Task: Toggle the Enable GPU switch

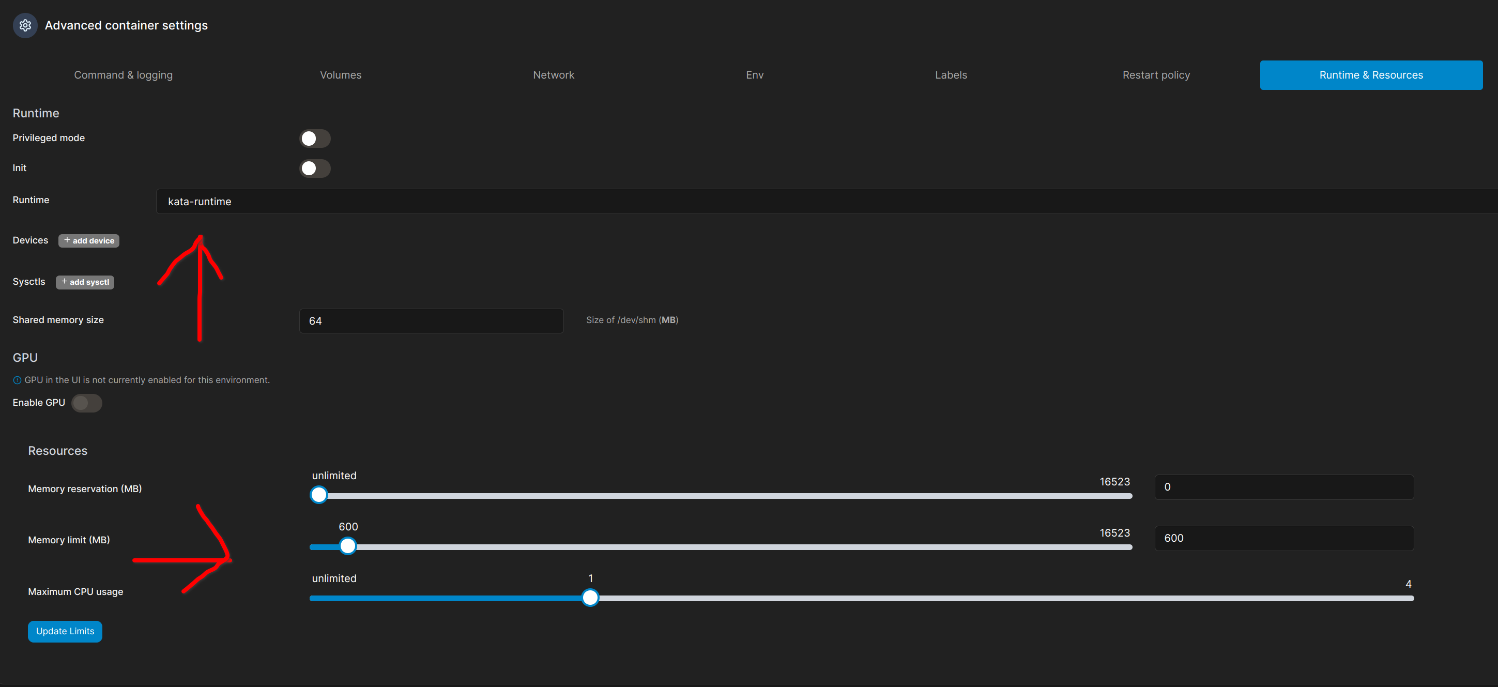Action: tap(87, 403)
